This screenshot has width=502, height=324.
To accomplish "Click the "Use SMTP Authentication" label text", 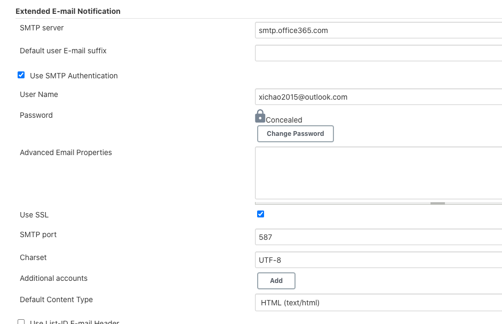I will click(x=74, y=76).
